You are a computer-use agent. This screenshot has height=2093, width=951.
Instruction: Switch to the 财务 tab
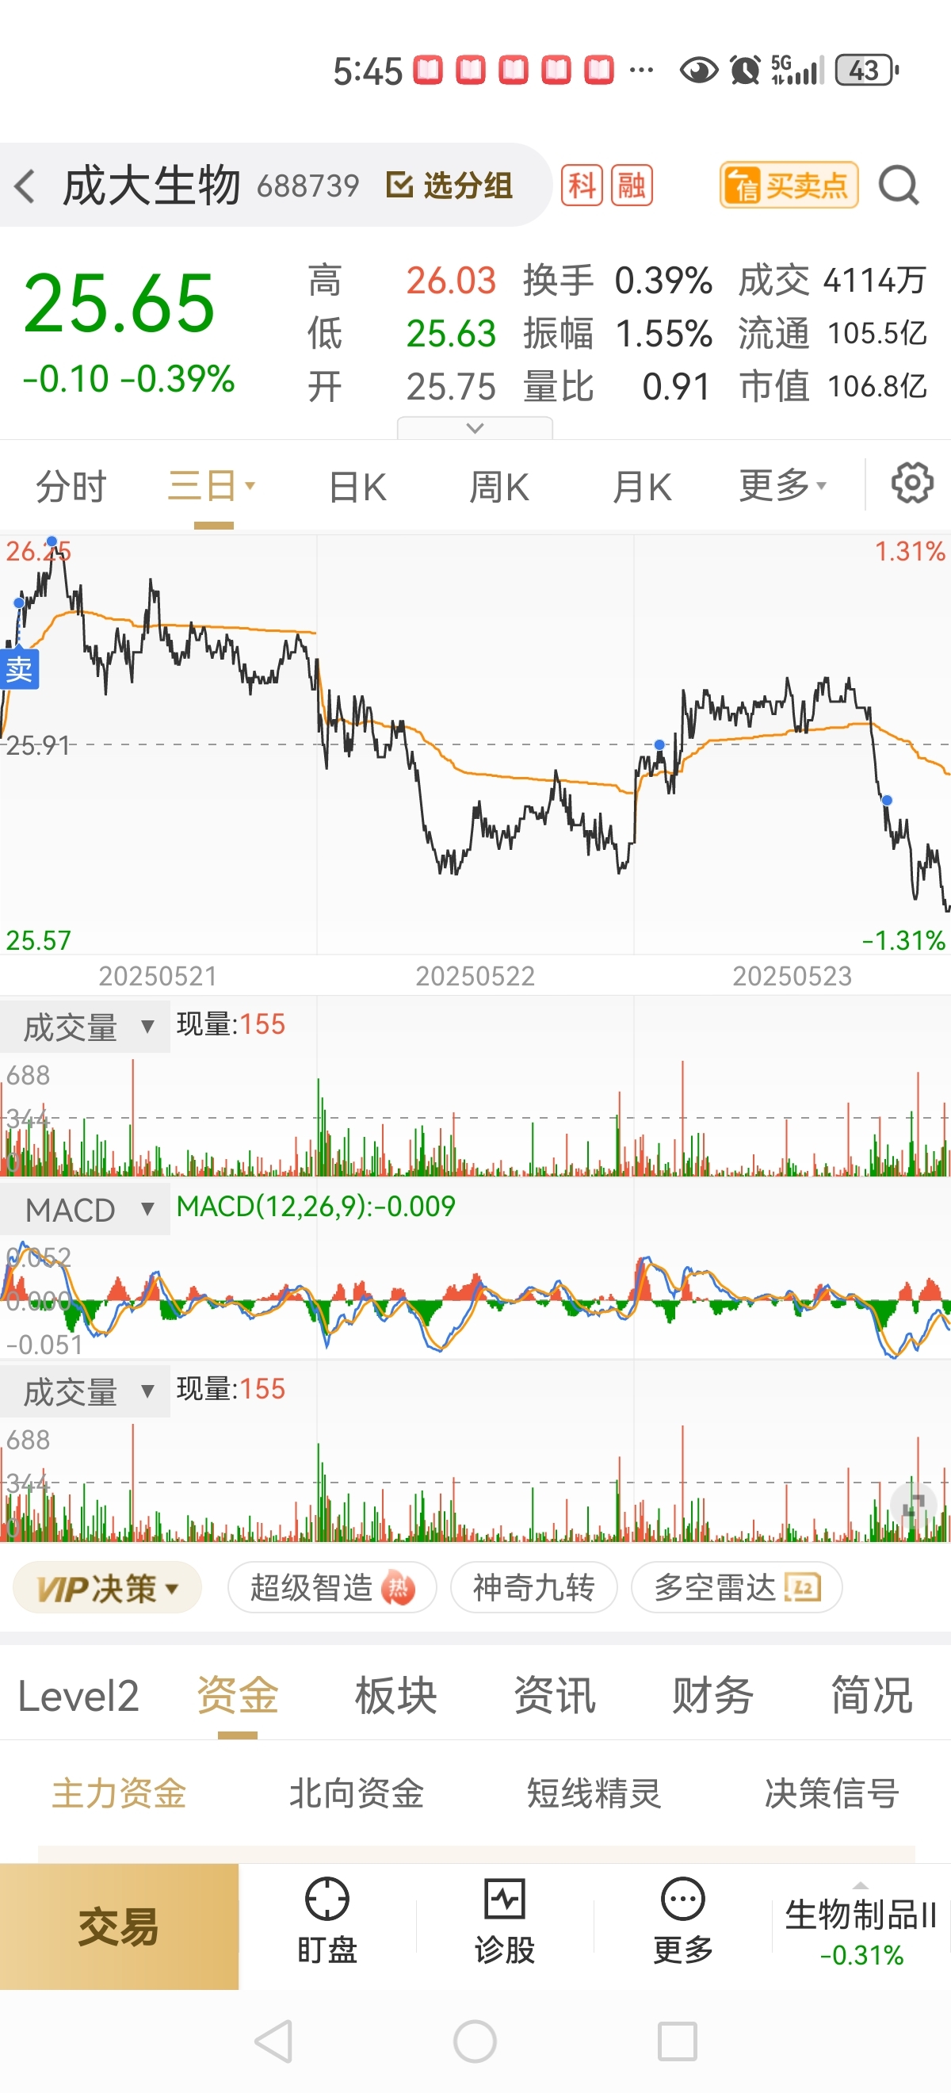point(713,1697)
